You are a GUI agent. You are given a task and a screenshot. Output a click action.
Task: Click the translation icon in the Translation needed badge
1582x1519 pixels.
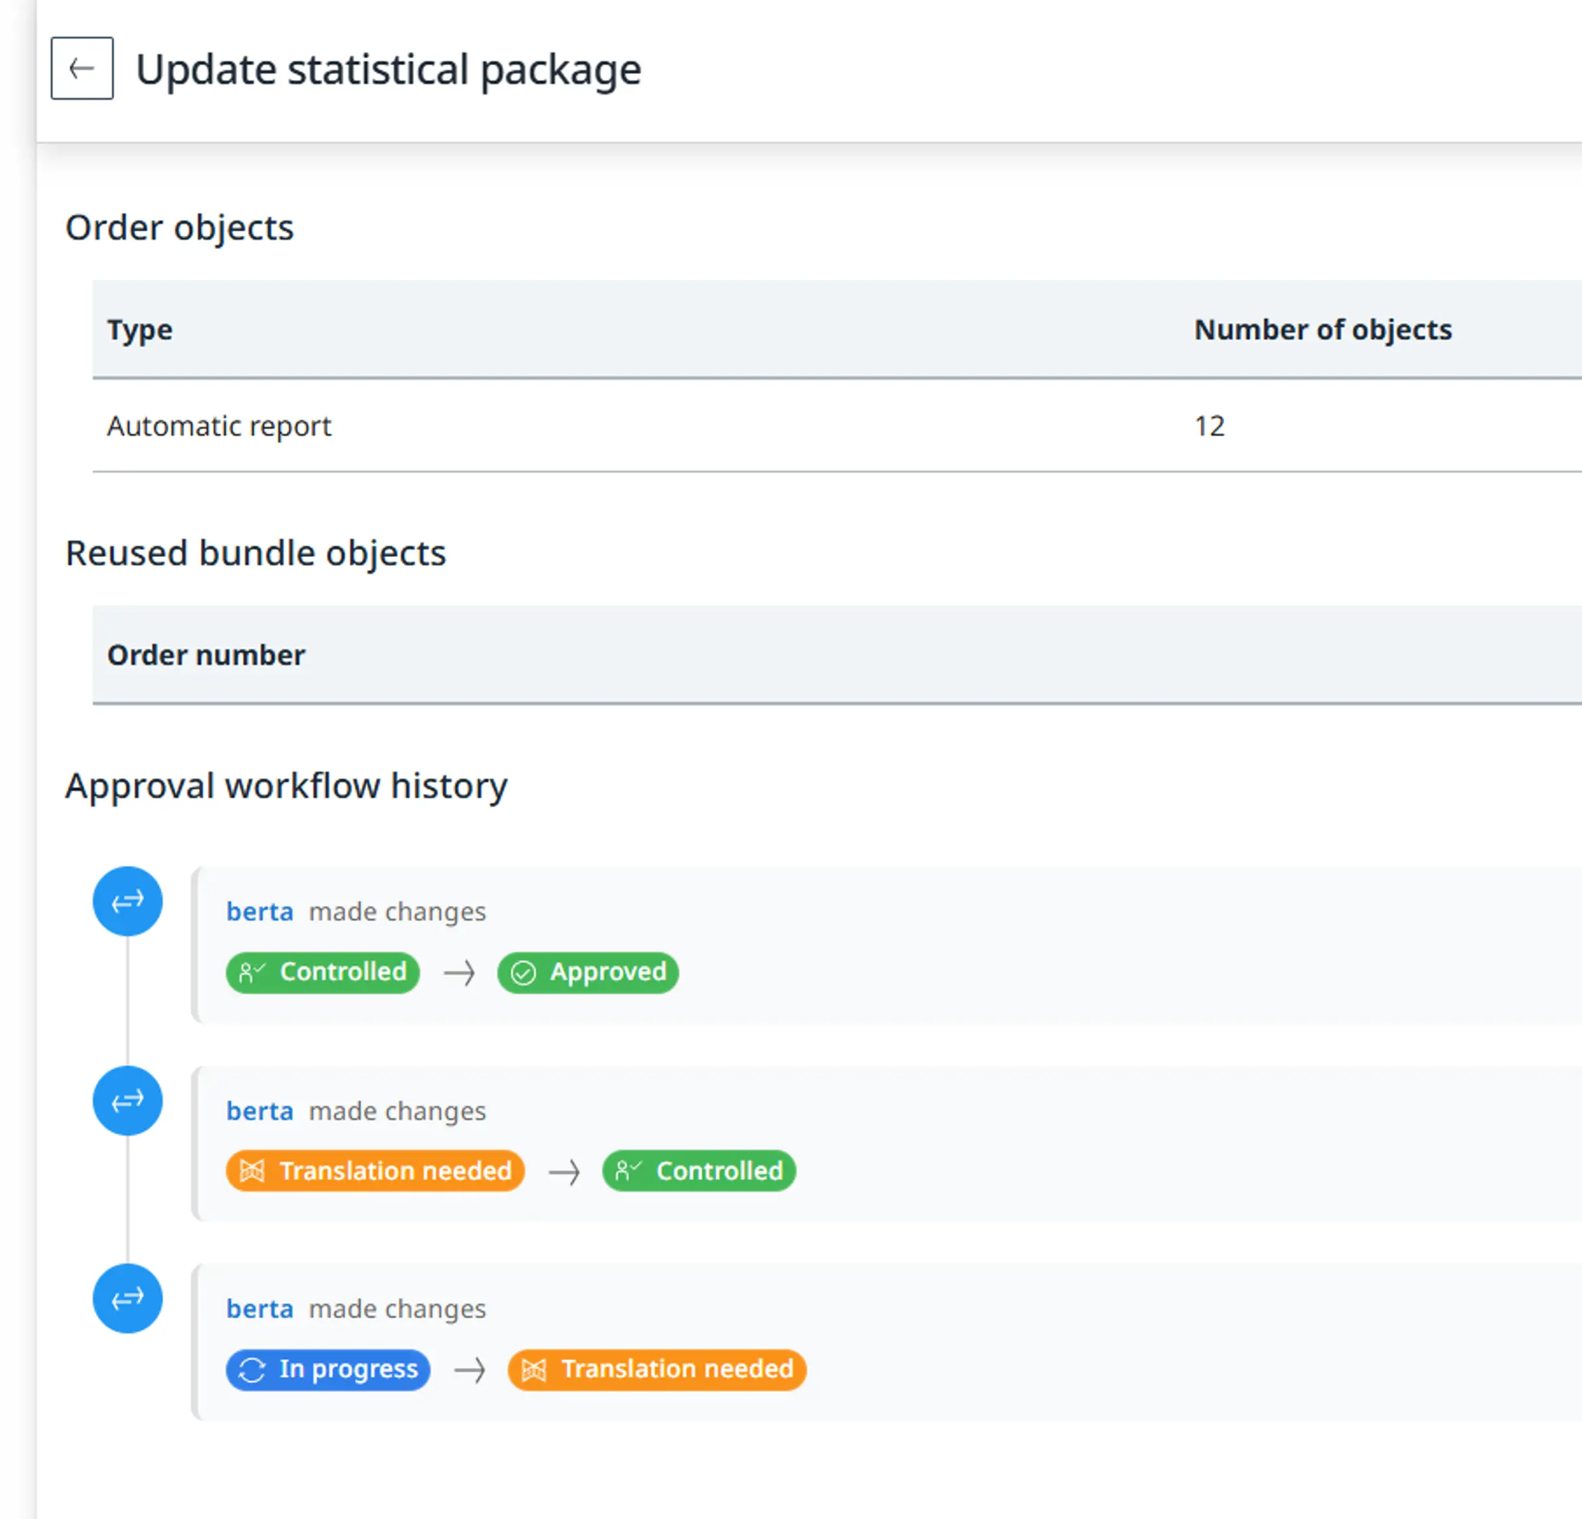253,1171
